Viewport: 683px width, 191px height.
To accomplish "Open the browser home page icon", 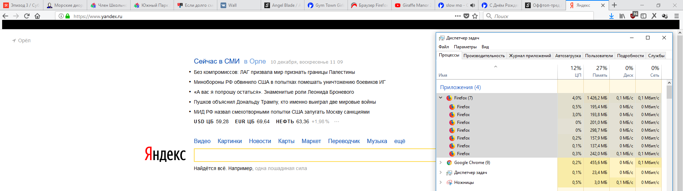I will (37, 16).
